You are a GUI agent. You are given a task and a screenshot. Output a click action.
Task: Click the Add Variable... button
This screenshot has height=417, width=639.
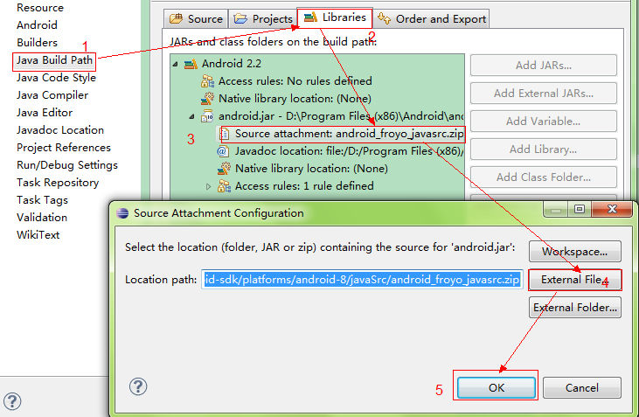tap(544, 121)
